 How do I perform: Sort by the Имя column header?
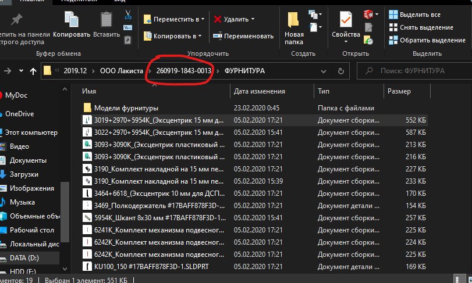[x=89, y=91]
